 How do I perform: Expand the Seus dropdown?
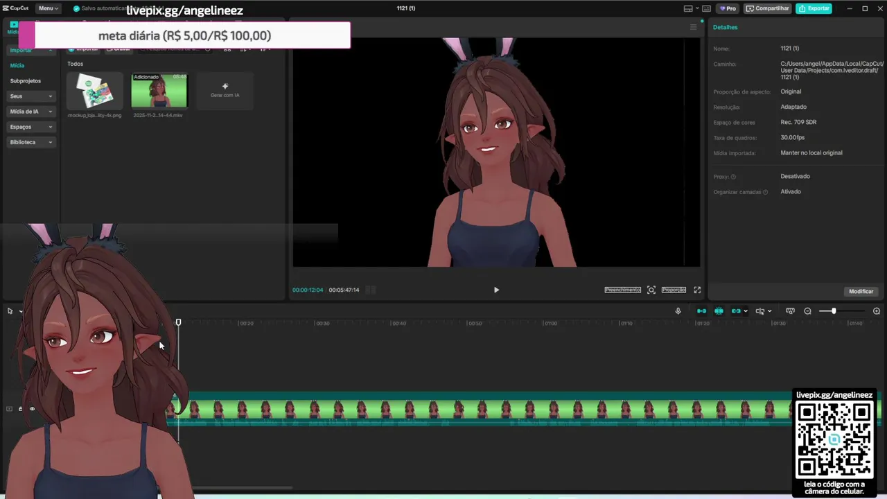(x=31, y=96)
